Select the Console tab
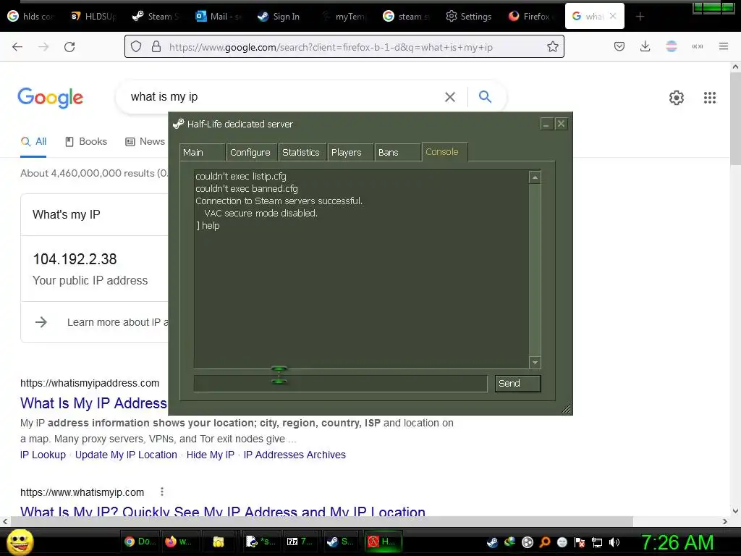 tap(444, 152)
